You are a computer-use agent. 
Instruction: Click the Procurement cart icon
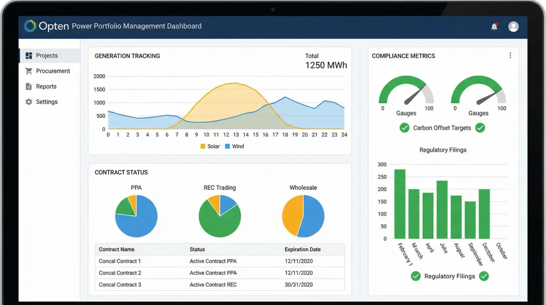(x=29, y=71)
